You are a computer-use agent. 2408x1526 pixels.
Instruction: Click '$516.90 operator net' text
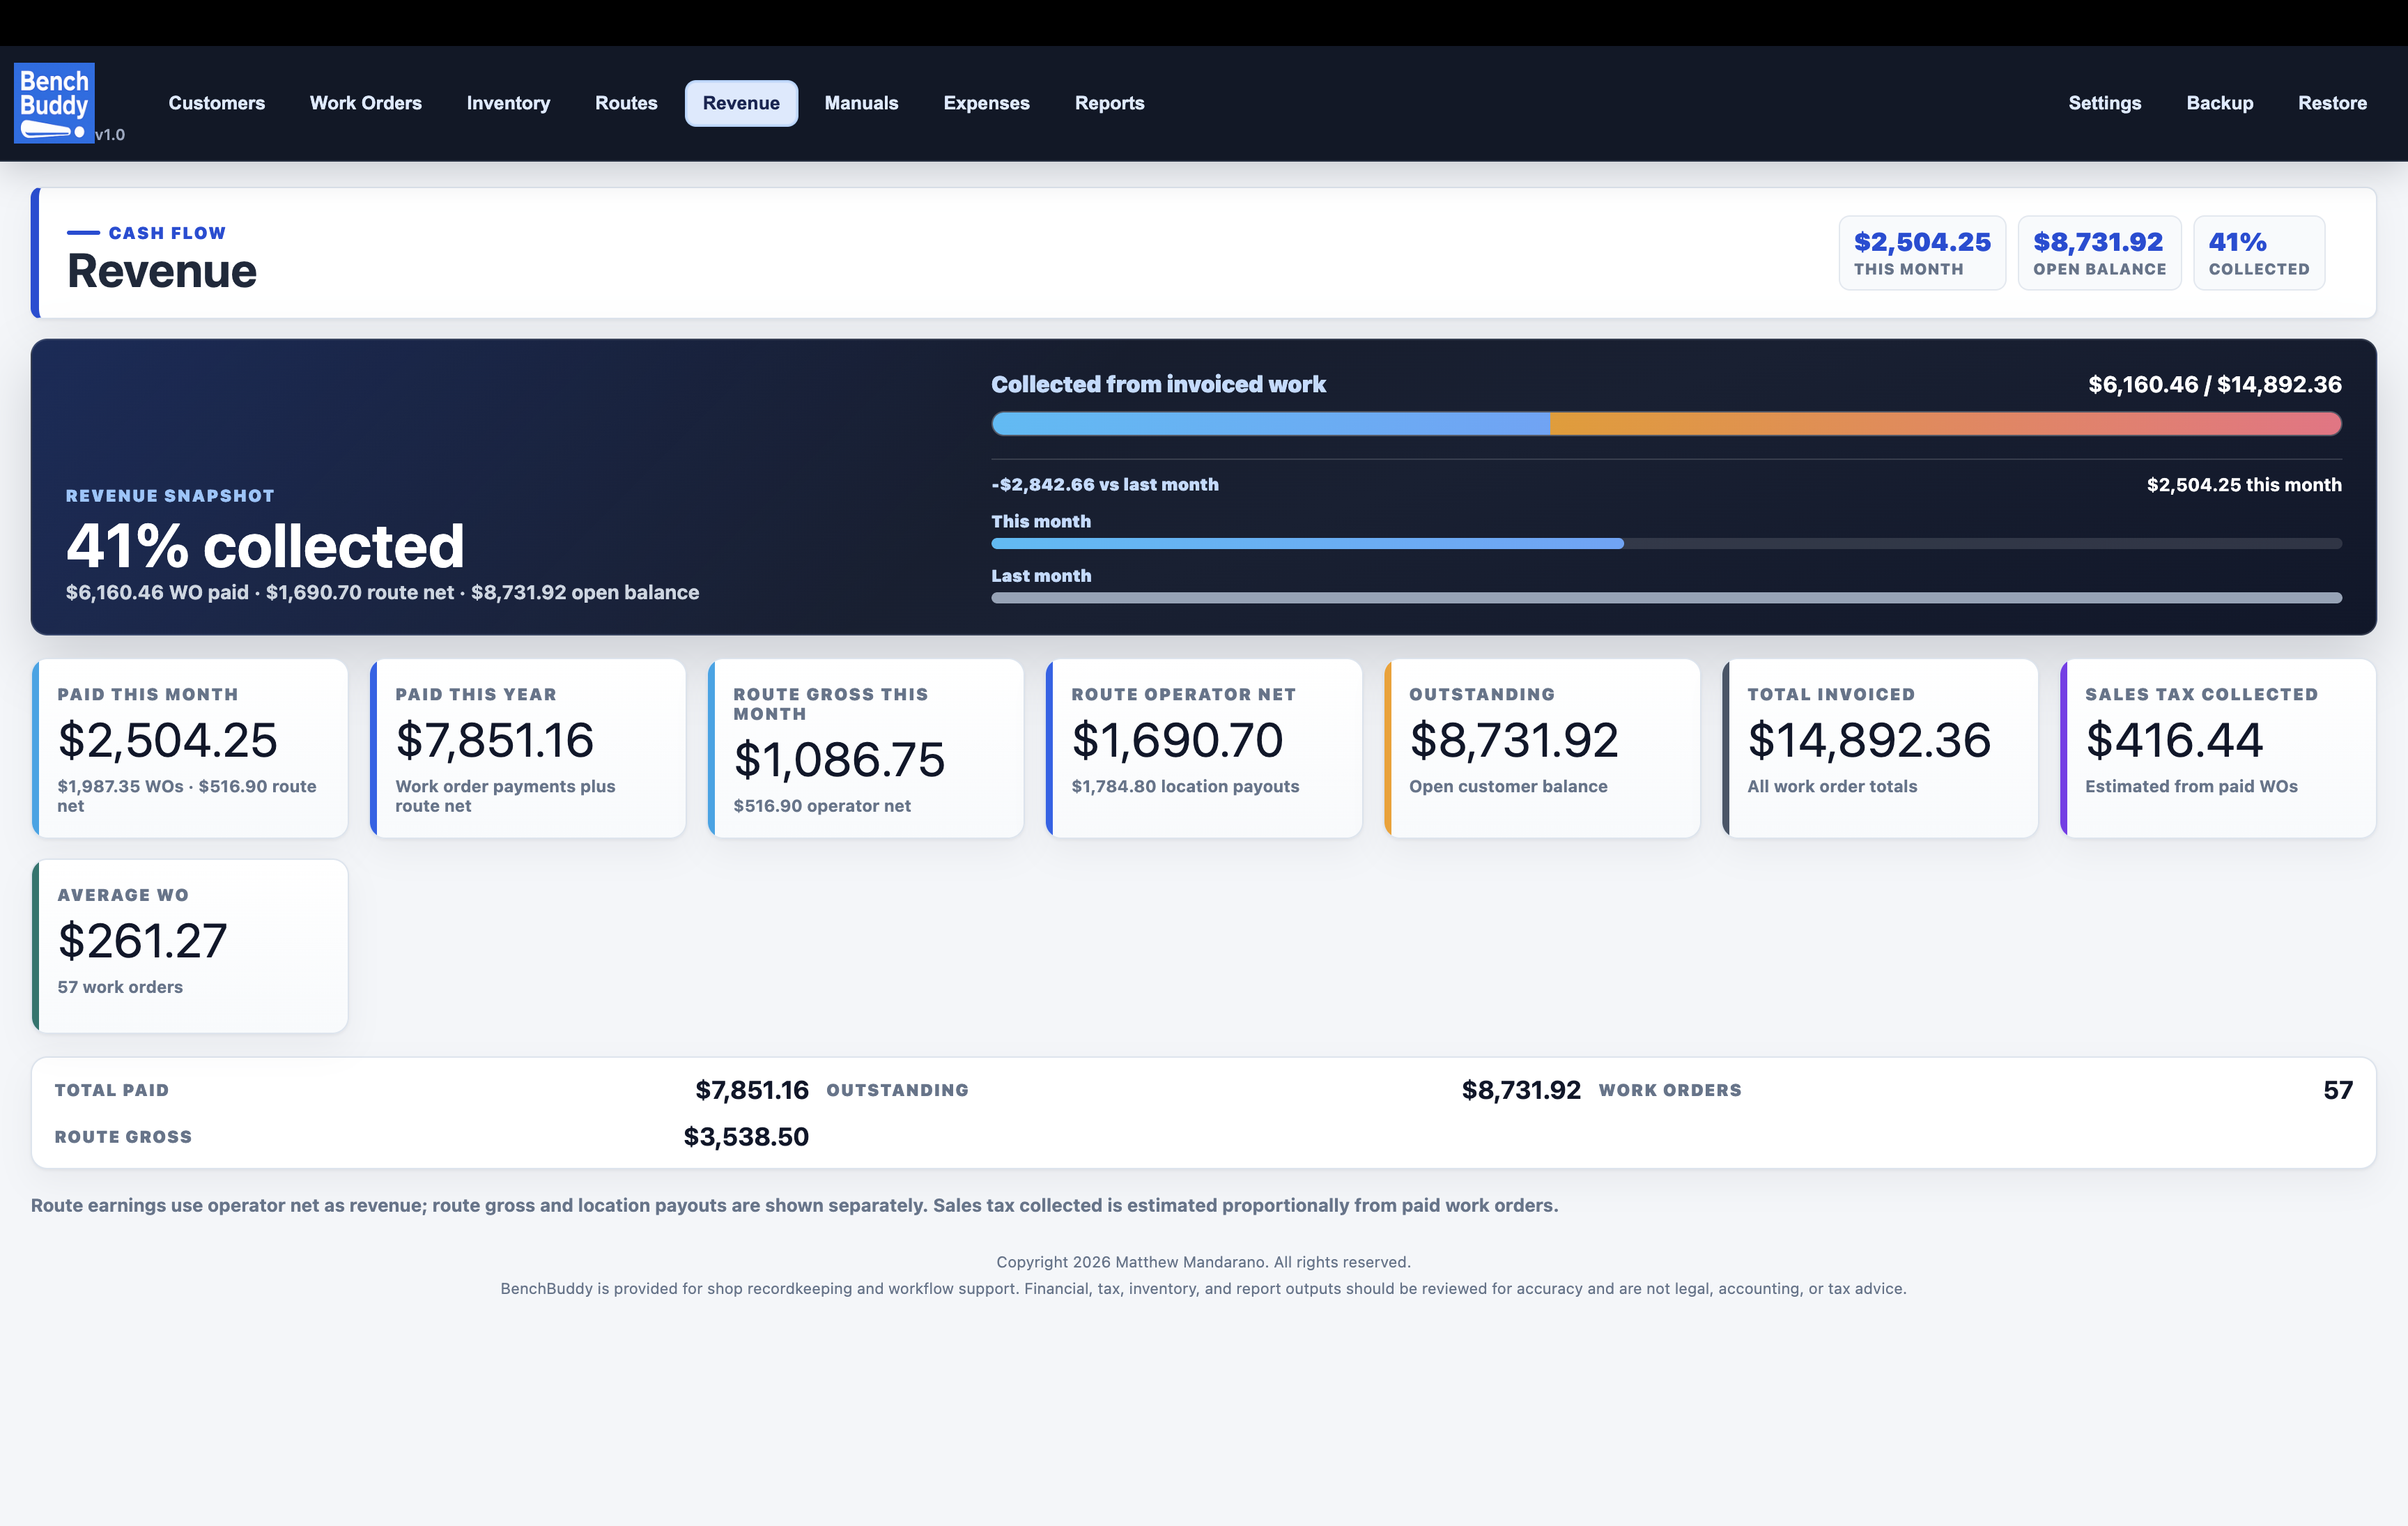(822, 806)
